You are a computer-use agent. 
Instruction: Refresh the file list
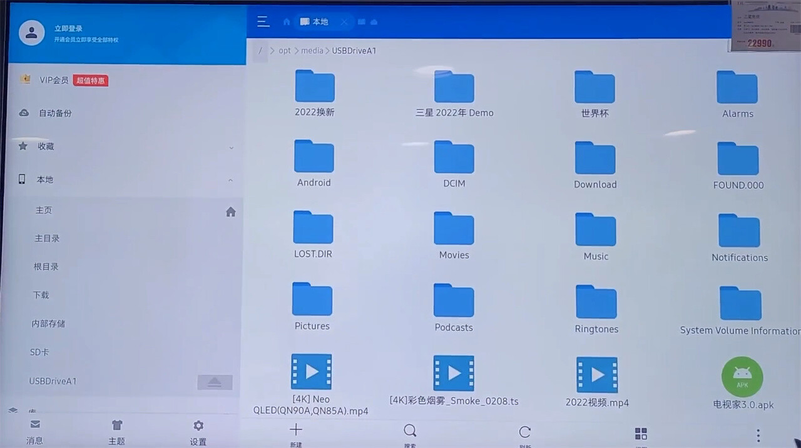point(524,431)
